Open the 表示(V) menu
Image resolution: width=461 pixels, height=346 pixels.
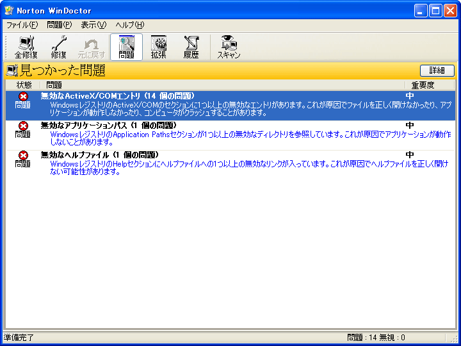point(93,25)
